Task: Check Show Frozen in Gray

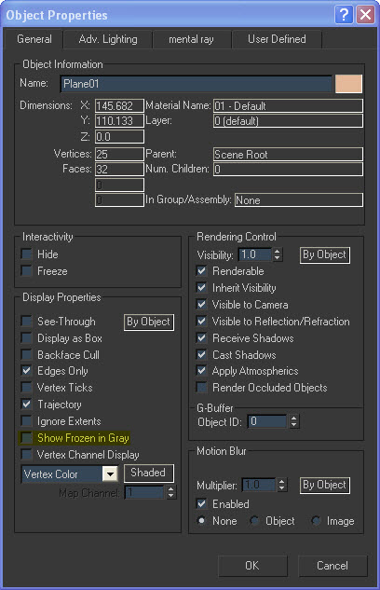Action: click(26, 438)
